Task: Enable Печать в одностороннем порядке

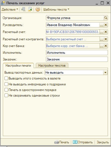Action: 6,90
